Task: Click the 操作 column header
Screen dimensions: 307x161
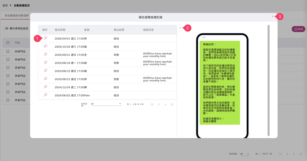Action: pyautogui.click(x=45, y=30)
